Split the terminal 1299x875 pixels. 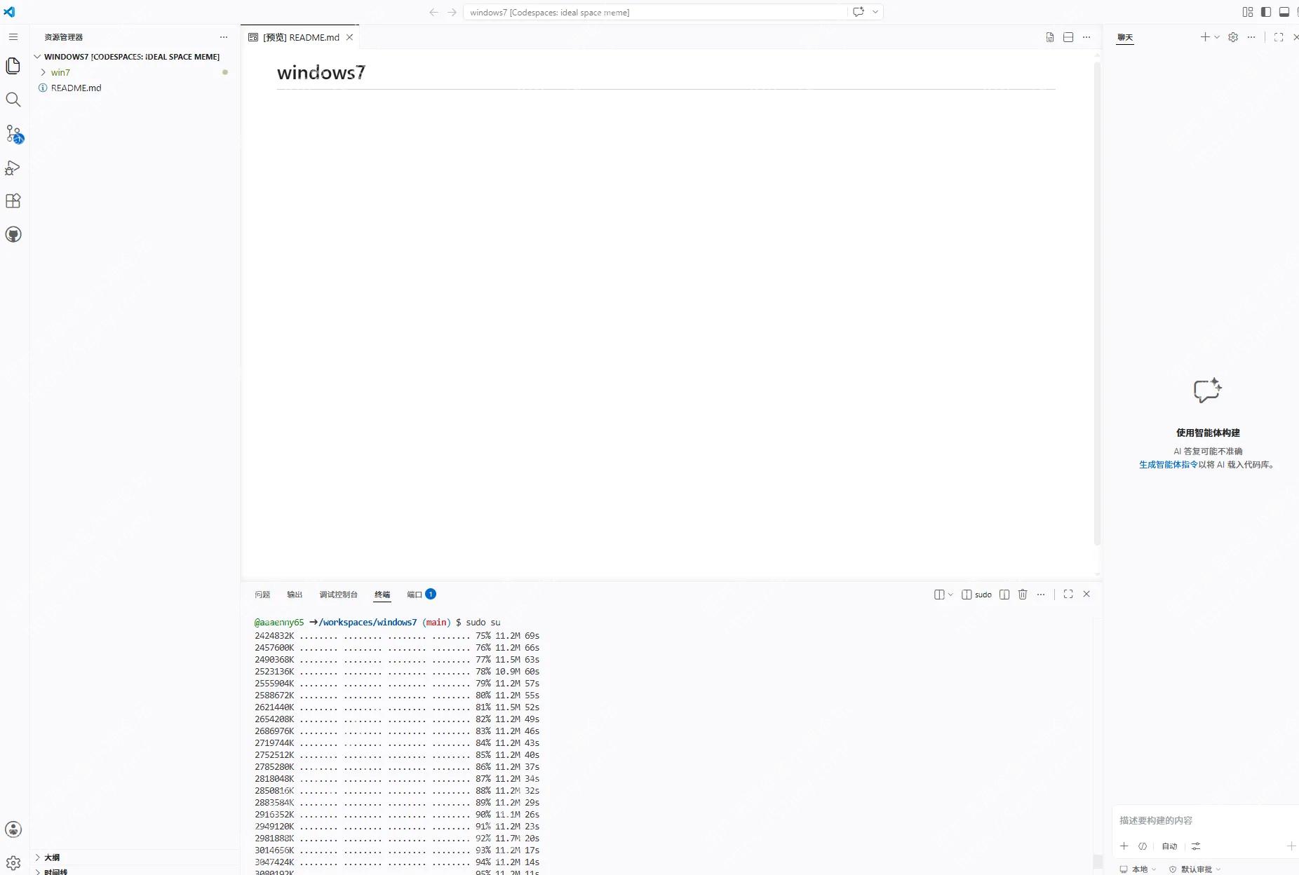(x=1004, y=595)
